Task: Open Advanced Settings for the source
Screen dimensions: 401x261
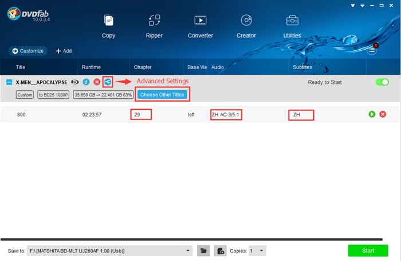Action: pyautogui.click(x=108, y=82)
